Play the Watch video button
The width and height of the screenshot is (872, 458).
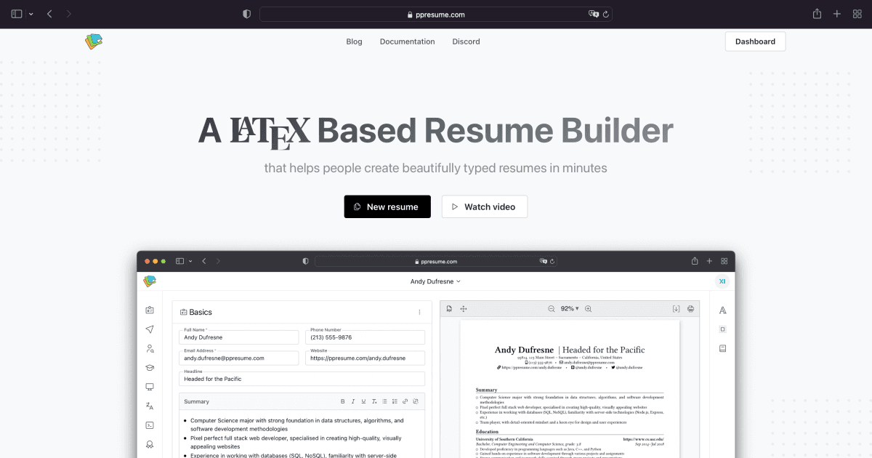click(x=485, y=206)
